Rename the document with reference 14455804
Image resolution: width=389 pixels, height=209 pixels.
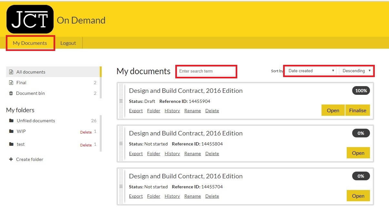(192, 154)
